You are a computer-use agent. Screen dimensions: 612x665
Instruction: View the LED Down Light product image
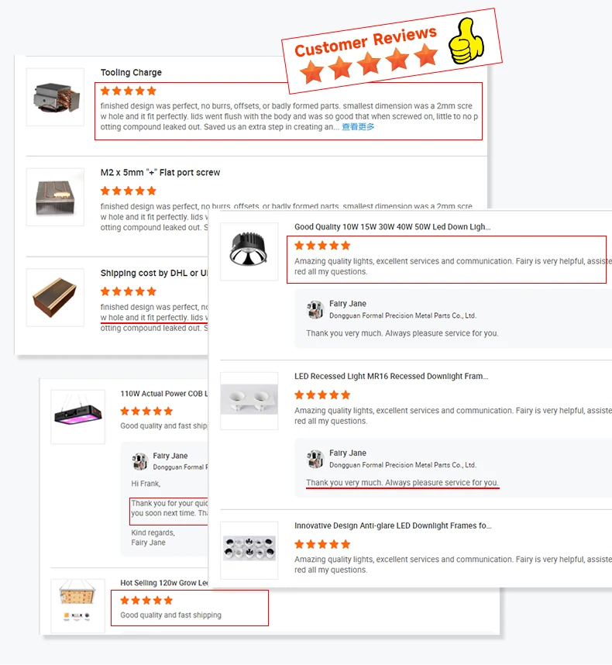click(x=249, y=251)
